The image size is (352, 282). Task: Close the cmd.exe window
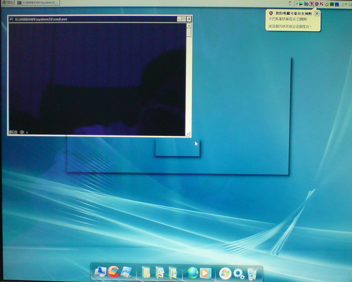point(189,19)
